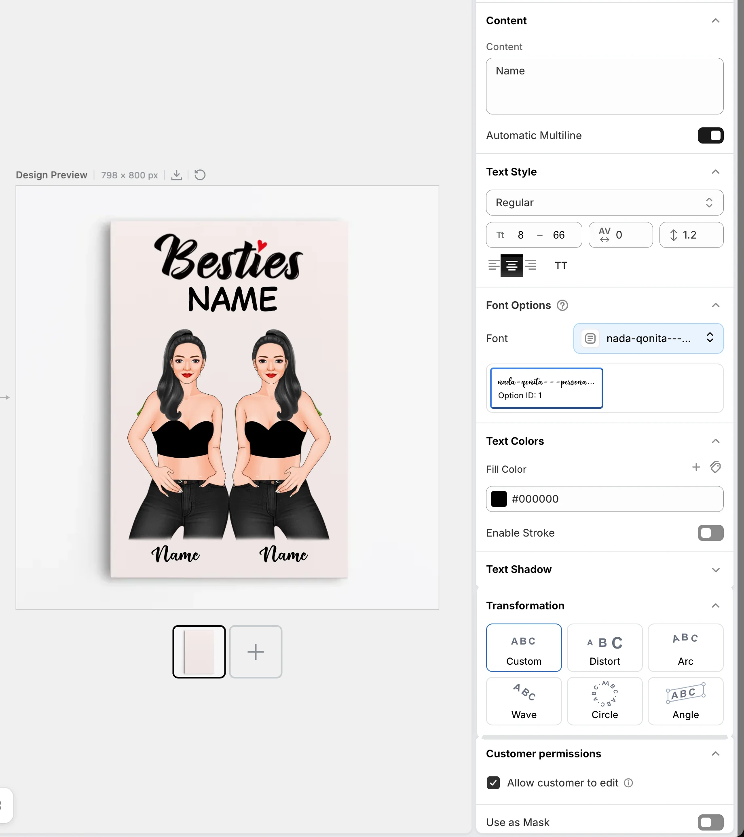Uncheck Allow customer to edit
The image size is (744, 837).
(493, 783)
